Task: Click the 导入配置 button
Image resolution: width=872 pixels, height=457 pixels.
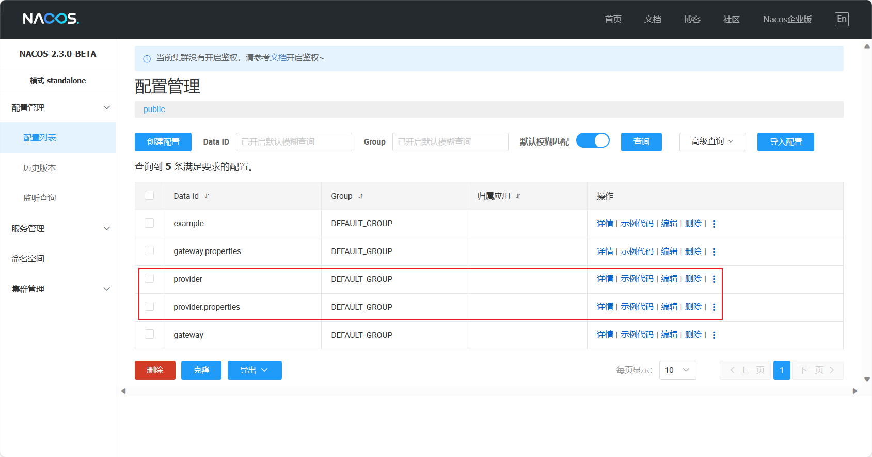Action: click(x=786, y=142)
